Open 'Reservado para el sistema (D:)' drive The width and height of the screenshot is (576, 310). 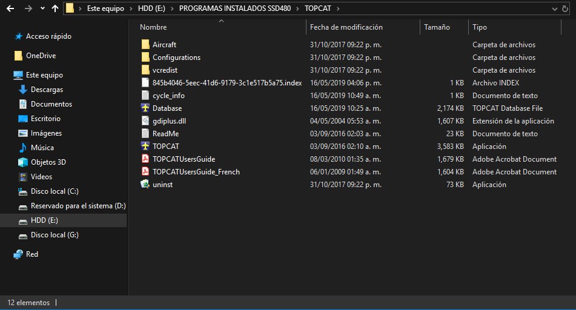coord(78,206)
